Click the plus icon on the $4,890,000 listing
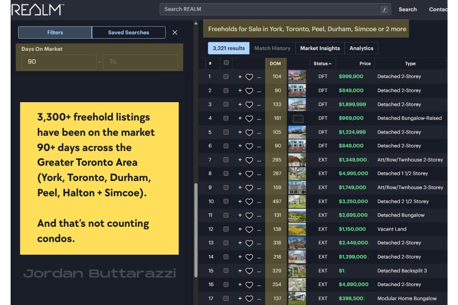The height and width of the screenshot is (305, 458). 240,285
